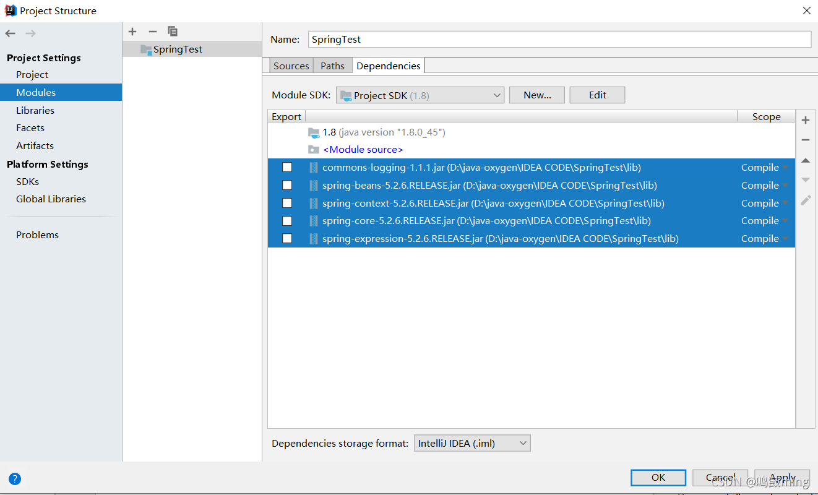The image size is (818, 495).
Task: Check Export for spring-core-5.2.6.RELEASE.jar
Action: (287, 221)
